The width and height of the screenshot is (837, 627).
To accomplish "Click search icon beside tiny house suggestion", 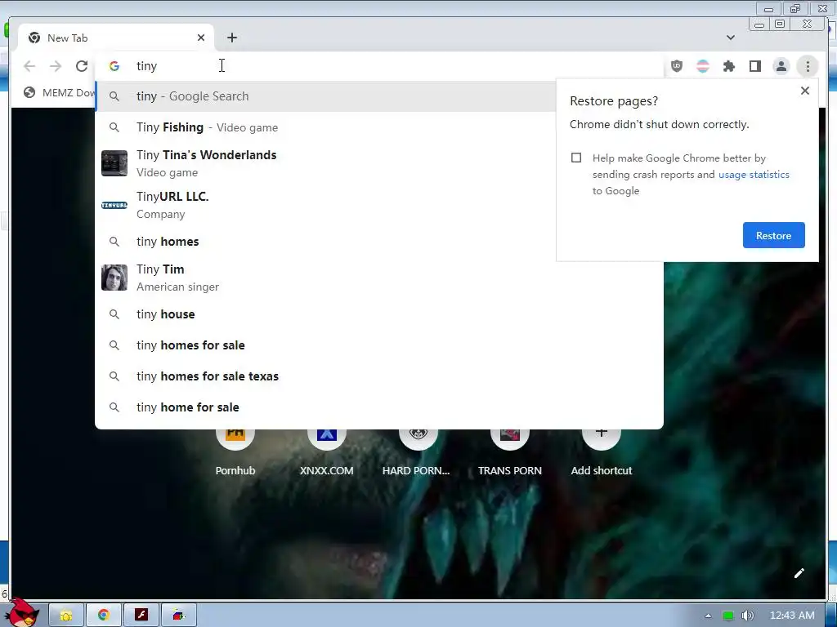I will tap(114, 314).
